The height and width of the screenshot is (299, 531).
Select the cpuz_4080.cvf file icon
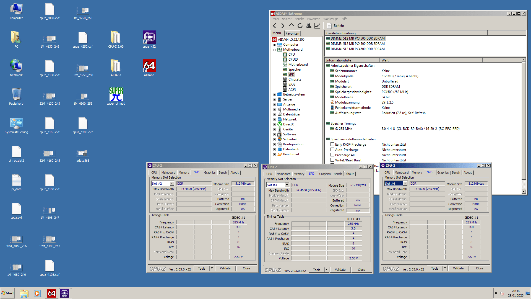click(50, 11)
